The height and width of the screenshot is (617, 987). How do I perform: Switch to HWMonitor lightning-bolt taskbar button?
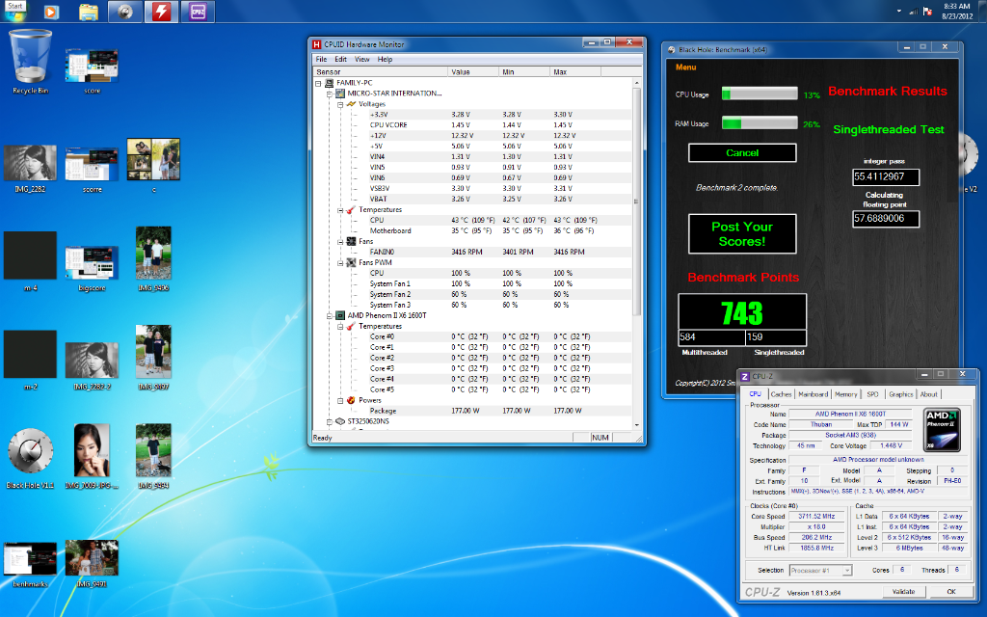click(x=161, y=12)
